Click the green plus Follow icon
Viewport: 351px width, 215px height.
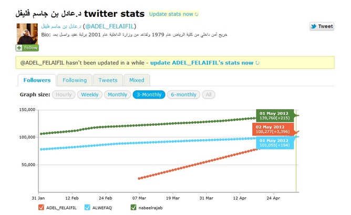19,48
